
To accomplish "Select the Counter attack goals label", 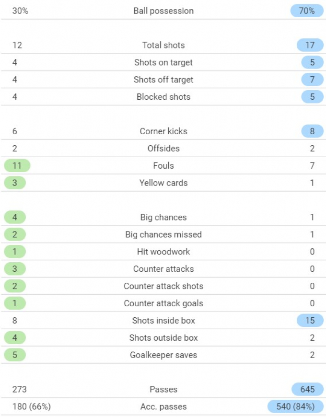I will point(163,303).
